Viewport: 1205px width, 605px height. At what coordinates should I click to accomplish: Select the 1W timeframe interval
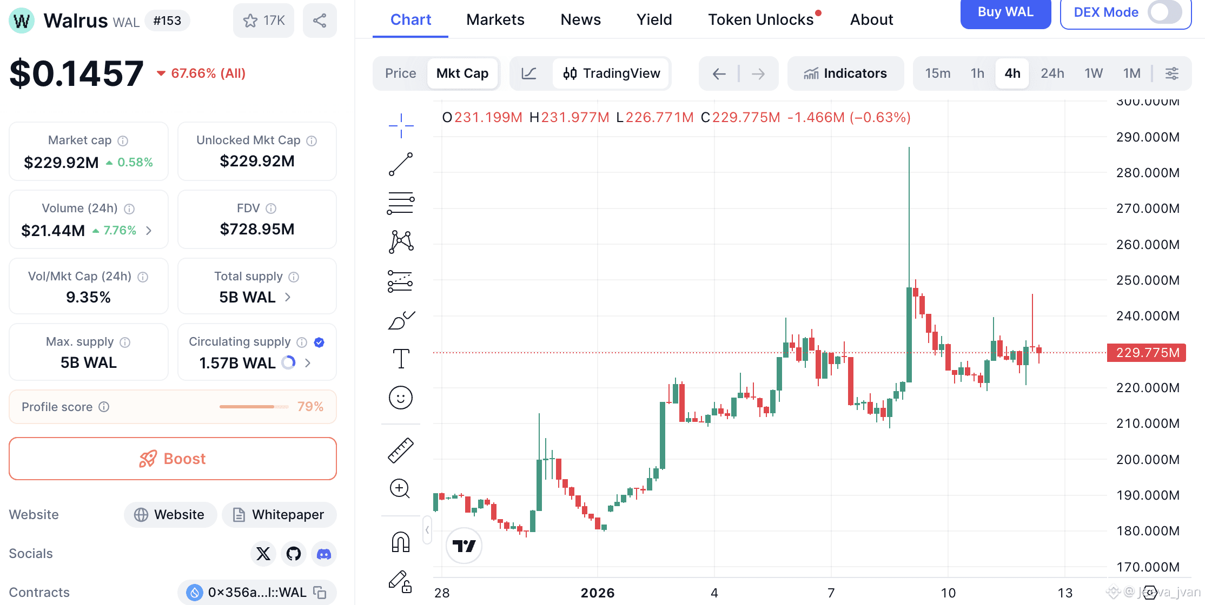pyautogui.click(x=1093, y=73)
